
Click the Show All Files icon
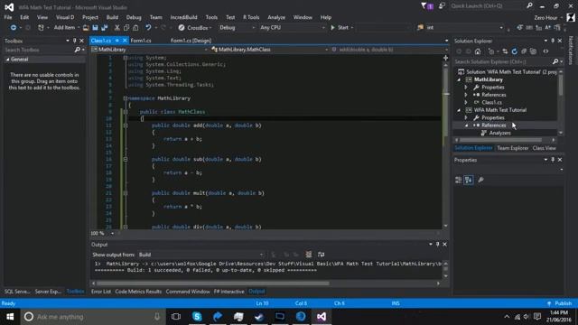tap(533, 51)
